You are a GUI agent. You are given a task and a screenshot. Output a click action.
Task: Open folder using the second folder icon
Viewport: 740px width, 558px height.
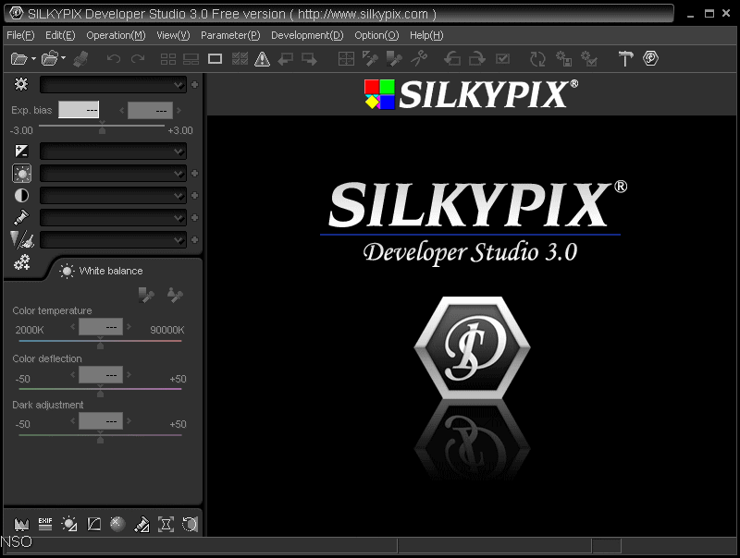coord(50,59)
